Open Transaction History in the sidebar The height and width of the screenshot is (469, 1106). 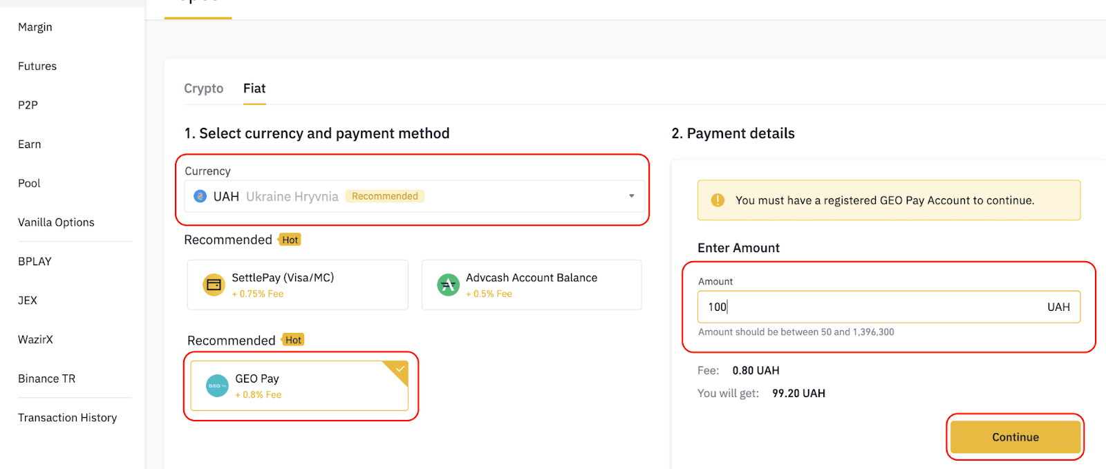[x=68, y=418]
